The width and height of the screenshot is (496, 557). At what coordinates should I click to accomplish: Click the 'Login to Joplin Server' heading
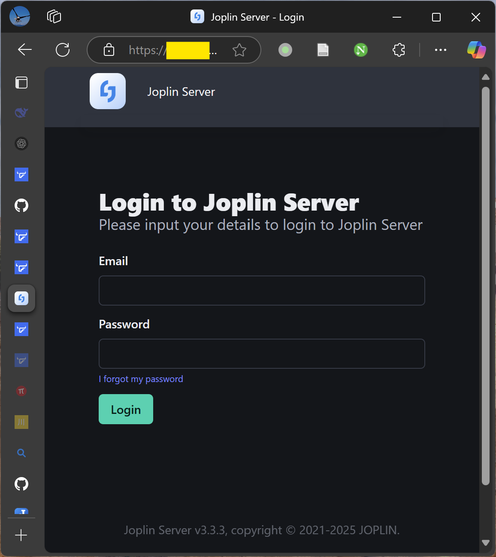point(229,203)
